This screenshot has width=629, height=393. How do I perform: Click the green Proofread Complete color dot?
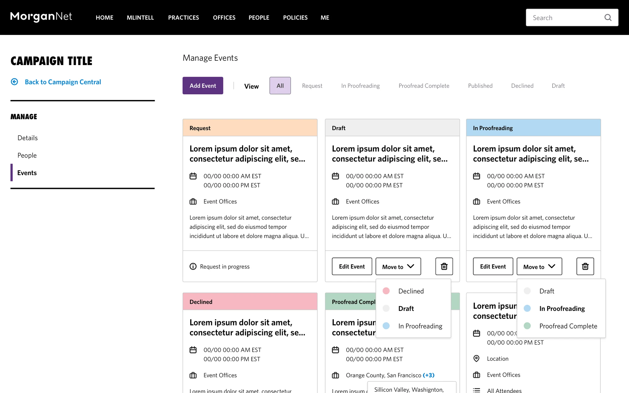527,326
